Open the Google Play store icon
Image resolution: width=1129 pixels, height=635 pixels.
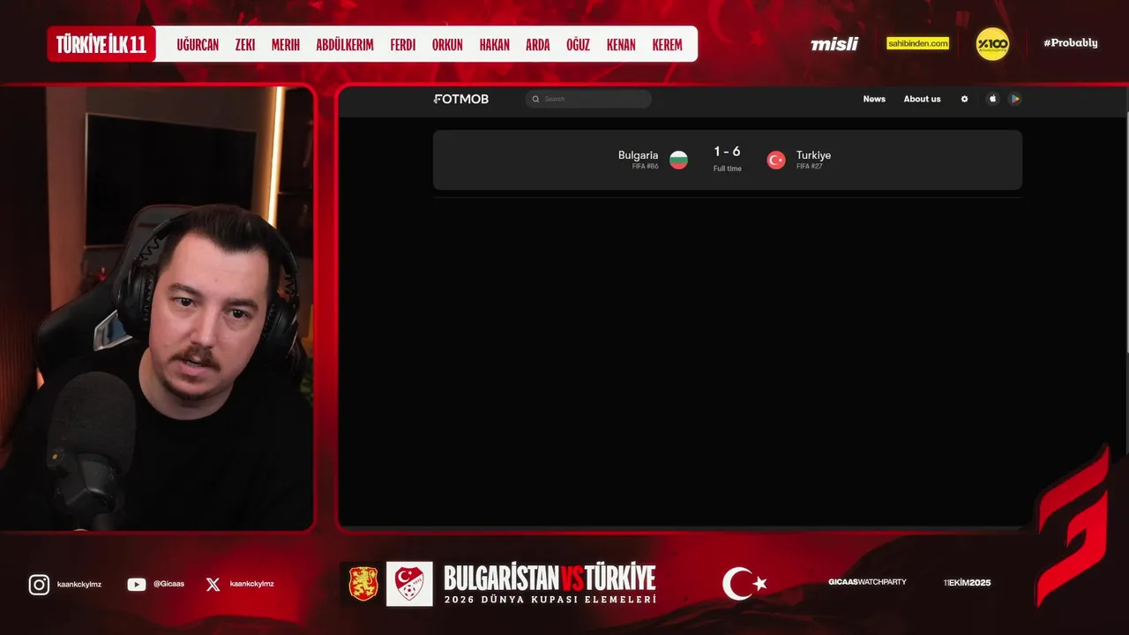tap(1015, 99)
